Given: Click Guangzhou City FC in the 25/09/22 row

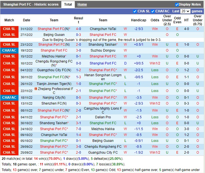Looking at the screenshot, I should 103,153.
